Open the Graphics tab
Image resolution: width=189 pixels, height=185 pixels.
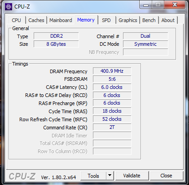(128, 20)
